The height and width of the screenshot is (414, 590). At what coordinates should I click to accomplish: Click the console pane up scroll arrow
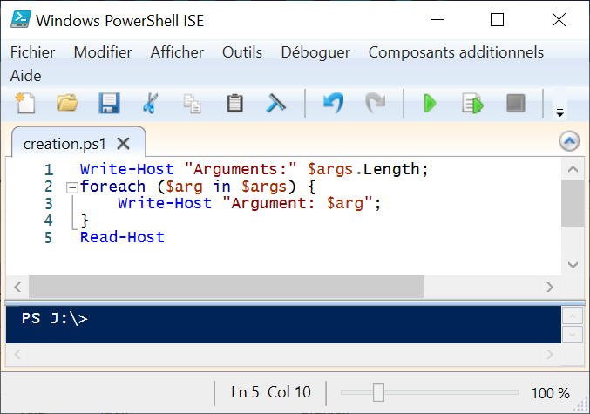[x=573, y=316]
